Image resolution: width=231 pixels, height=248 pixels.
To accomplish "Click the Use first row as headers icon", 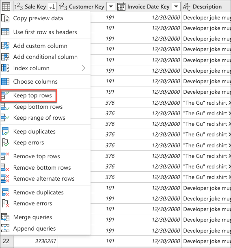I will pos(5,32).
